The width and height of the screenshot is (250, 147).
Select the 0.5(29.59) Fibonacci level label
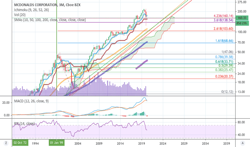coord(226,65)
